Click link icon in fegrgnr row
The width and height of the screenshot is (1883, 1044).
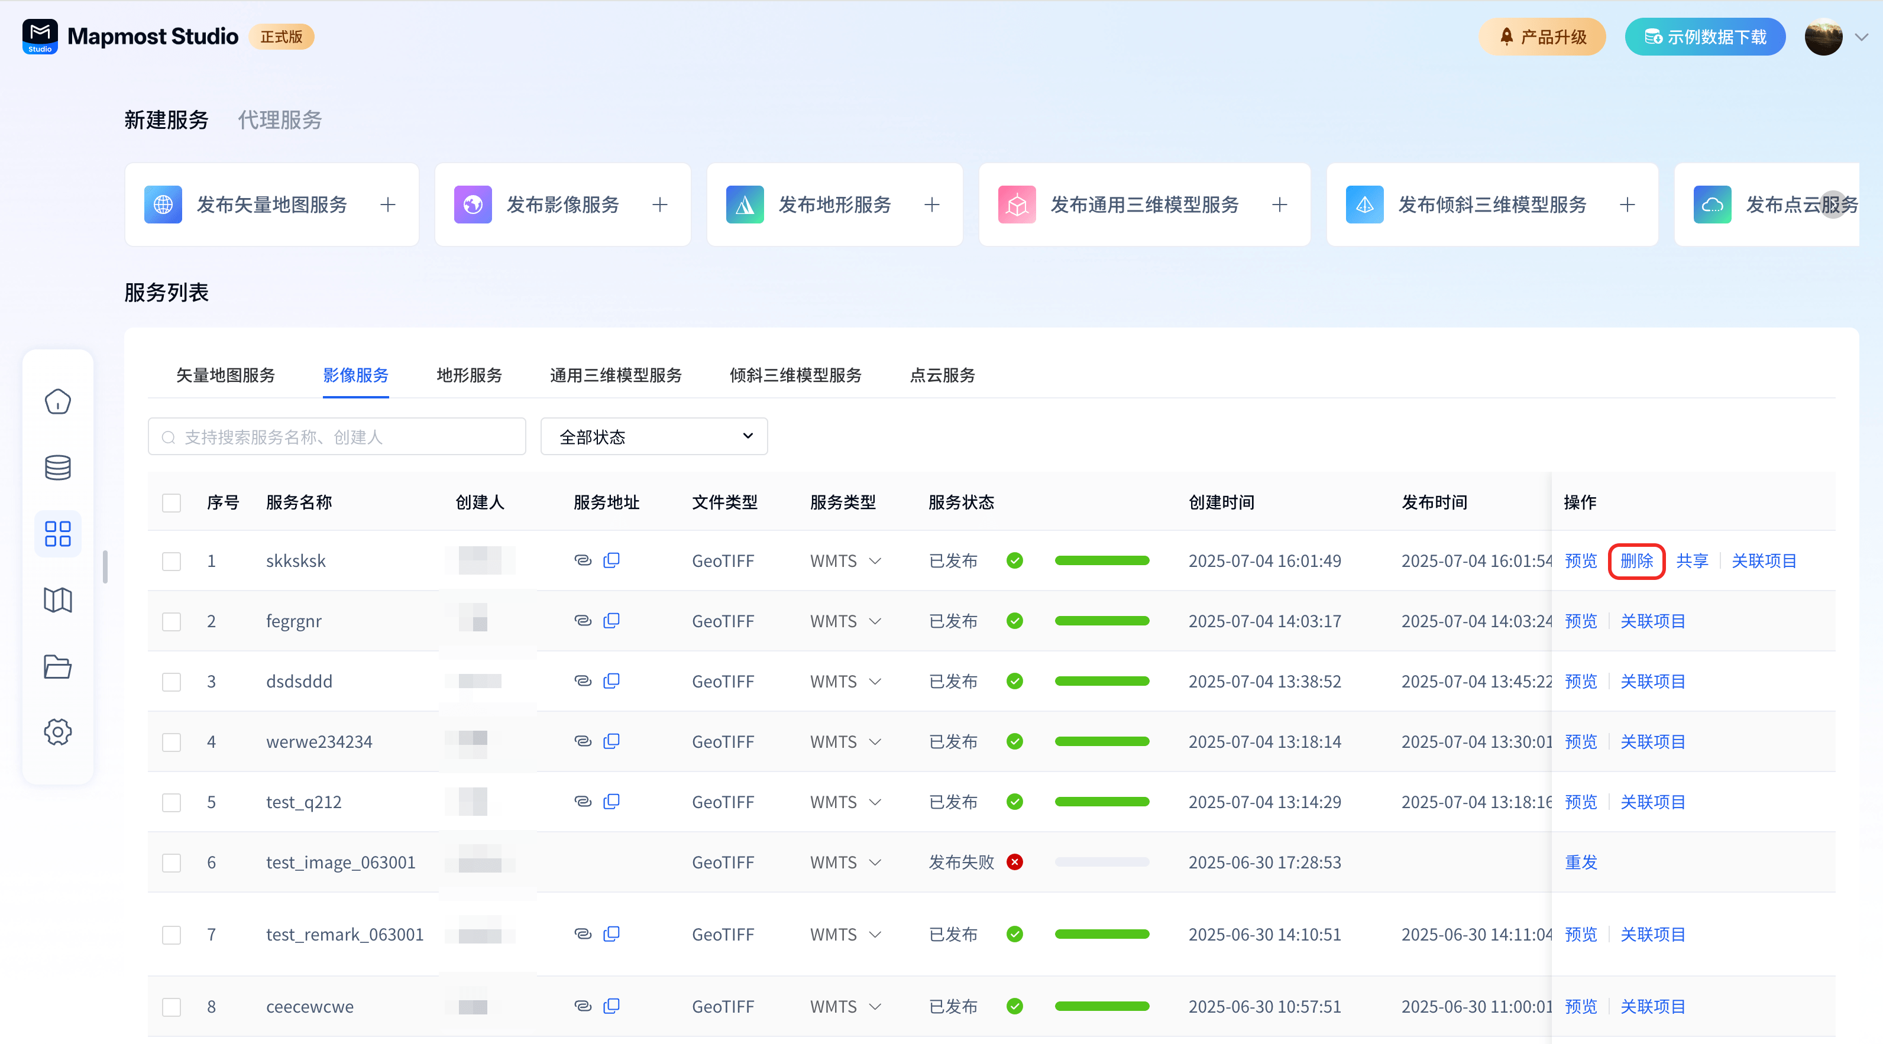(x=583, y=621)
